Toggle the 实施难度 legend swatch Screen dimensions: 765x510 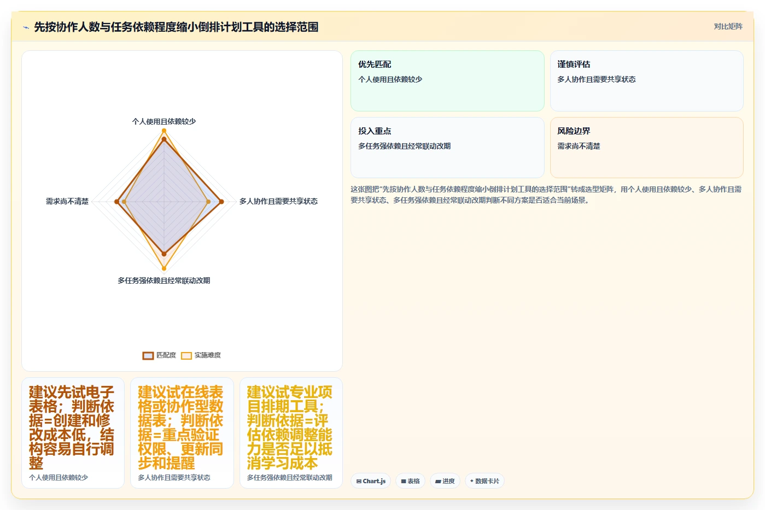pyautogui.click(x=186, y=355)
